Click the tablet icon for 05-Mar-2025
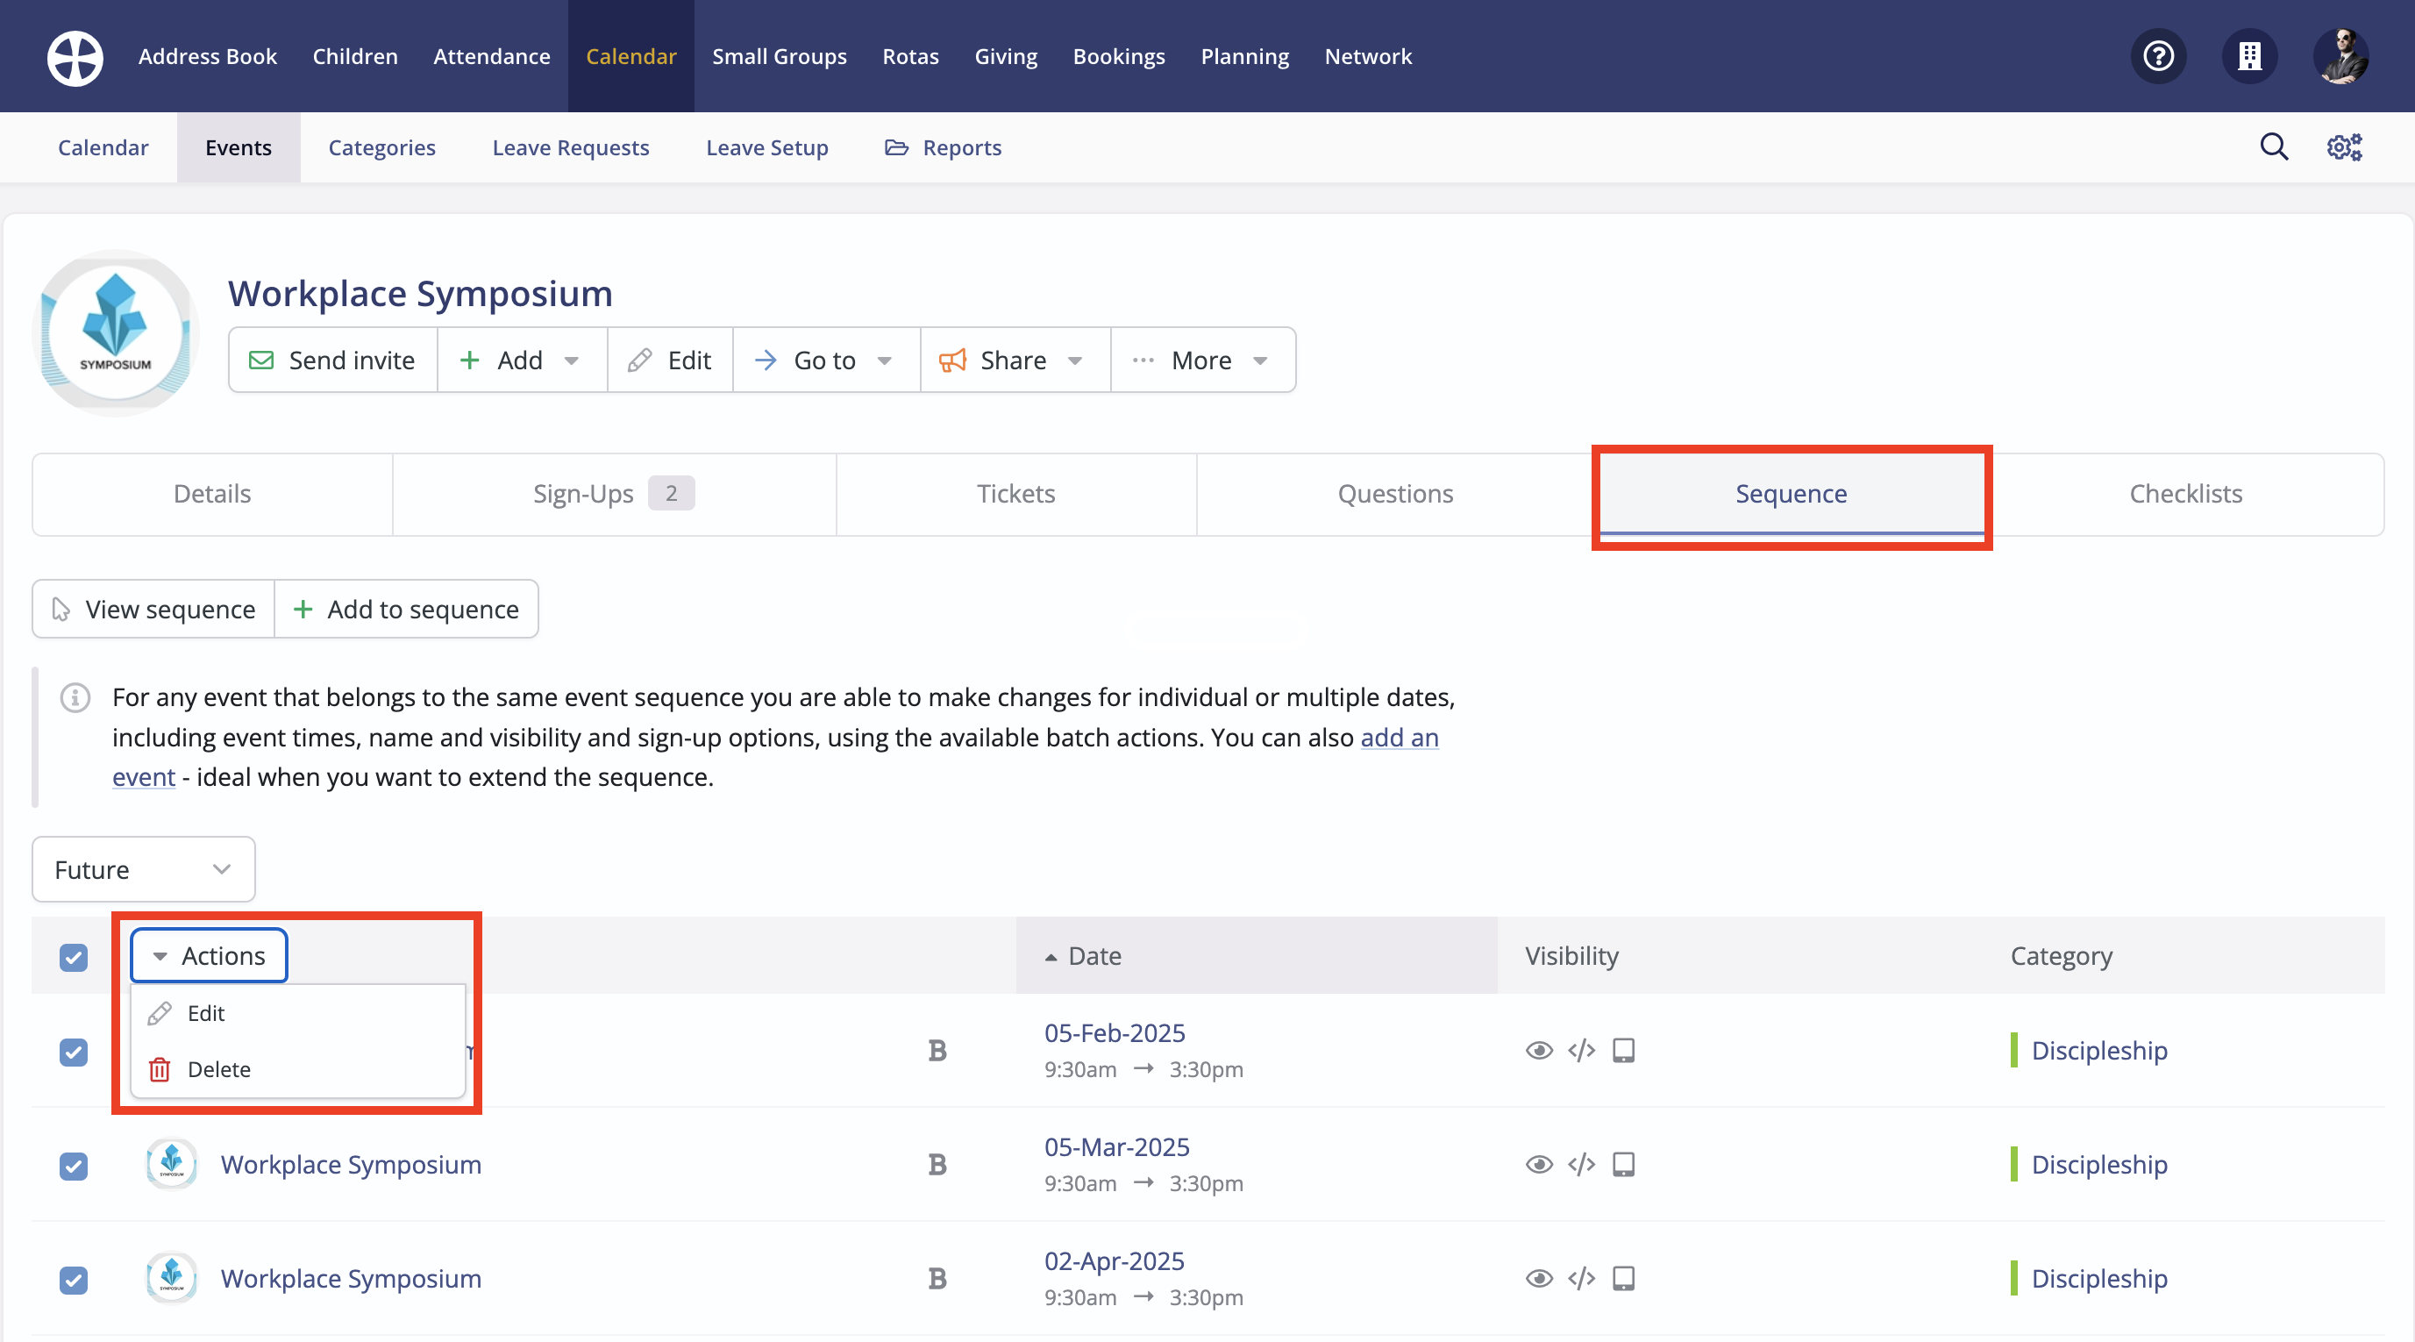Screen dimensions: 2415x1342 [x=1623, y=1164]
